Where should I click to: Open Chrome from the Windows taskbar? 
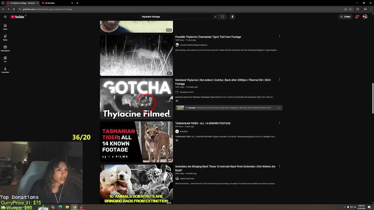75,207
